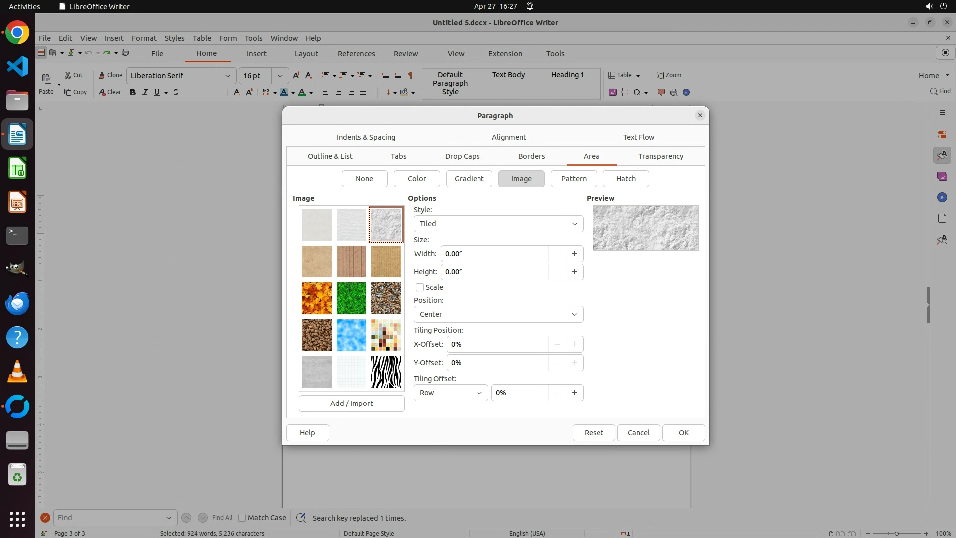
Task: Toggle formatting marks pilcrow icon
Action: (x=410, y=75)
